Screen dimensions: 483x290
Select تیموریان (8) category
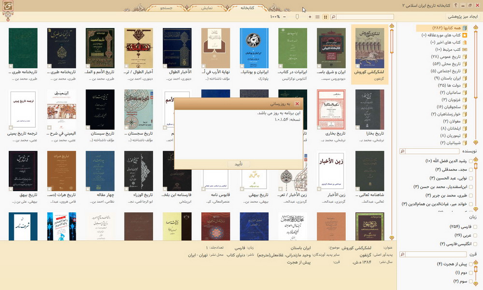[x=450, y=136]
